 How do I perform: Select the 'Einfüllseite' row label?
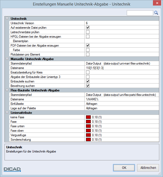point(17,104)
